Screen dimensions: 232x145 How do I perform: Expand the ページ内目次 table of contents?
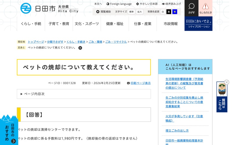click(84, 94)
